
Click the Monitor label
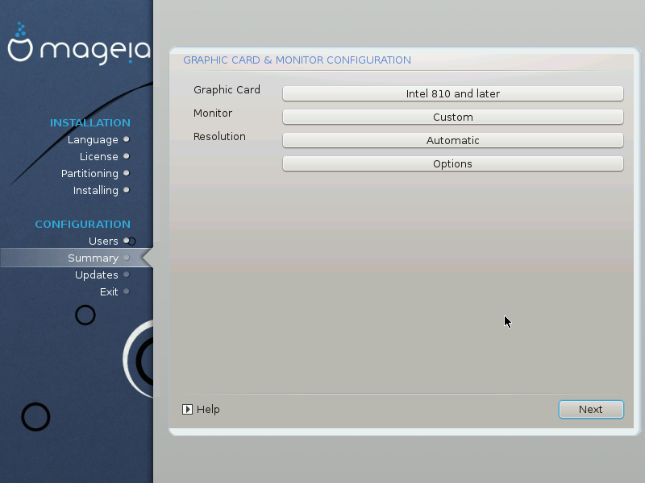coord(213,113)
